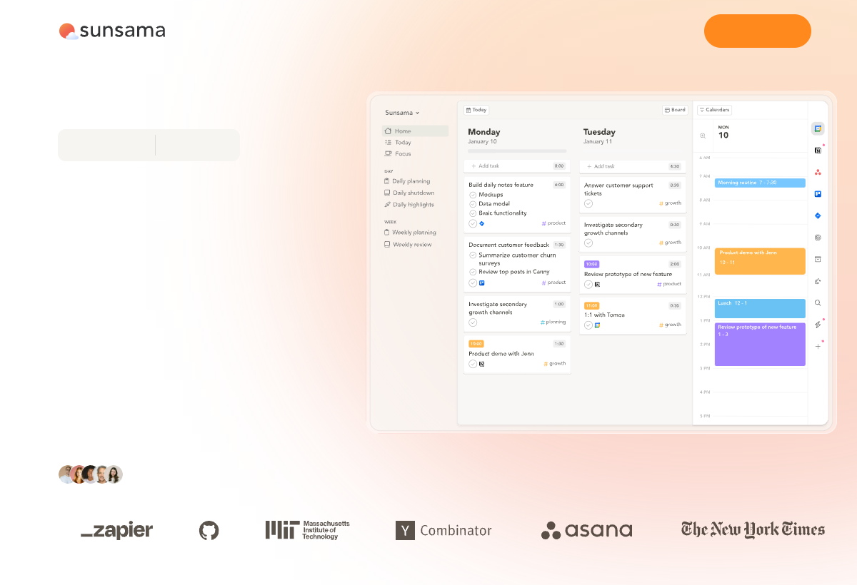The height and width of the screenshot is (585, 857).
Task: Open the Calendars filter
Action: (714, 110)
